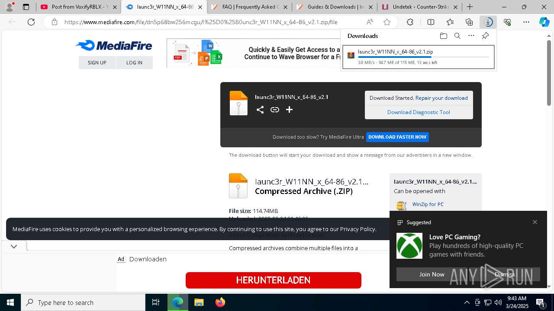
Task: Search downloads in Downloads panel
Action: [x=457, y=36]
